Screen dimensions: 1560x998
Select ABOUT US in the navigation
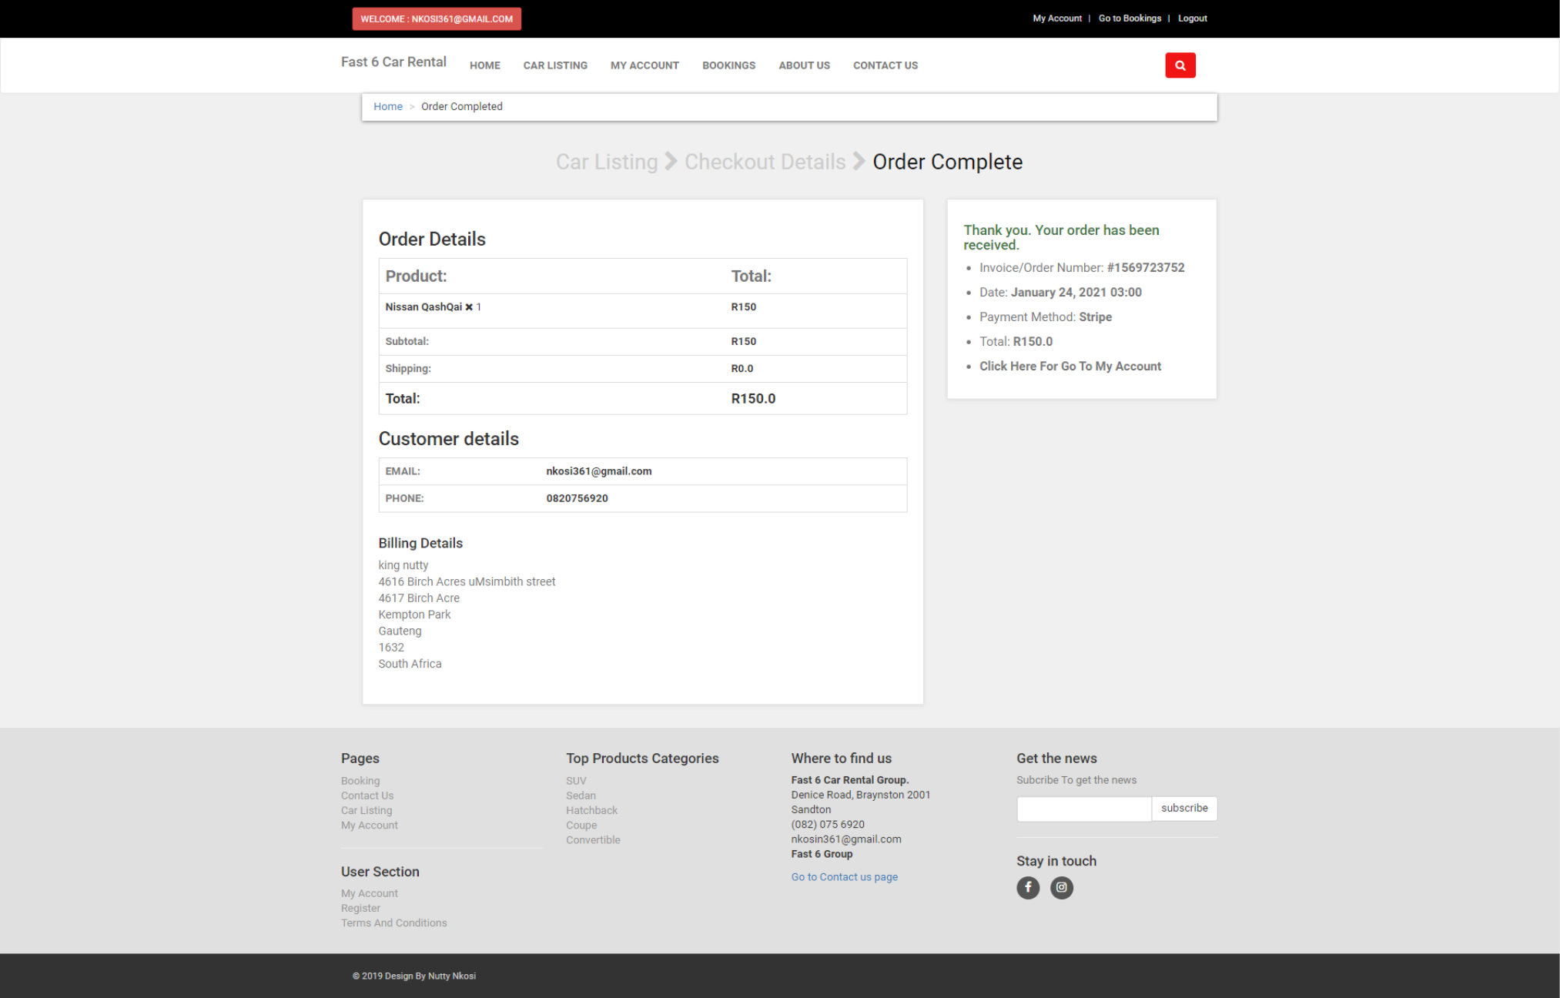point(804,65)
